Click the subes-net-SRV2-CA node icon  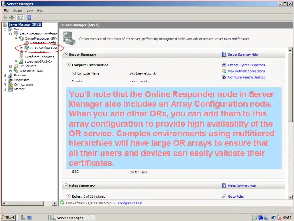pyautogui.click(x=21, y=61)
